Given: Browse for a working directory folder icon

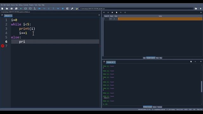Looking at the screenshot, I should pos(196,9).
